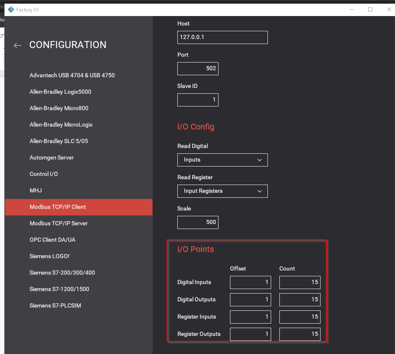Click the CONFIGURATION title text
Image resolution: width=395 pixels, height=354 pixels.
pos(68,45)
